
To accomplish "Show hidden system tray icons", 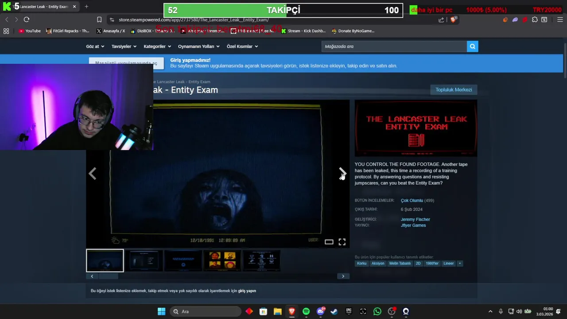I will click(490, 311).
